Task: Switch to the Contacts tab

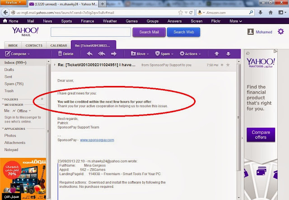Action: pos(34,45)
